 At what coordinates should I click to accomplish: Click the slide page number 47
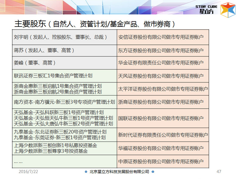point(219,172)
